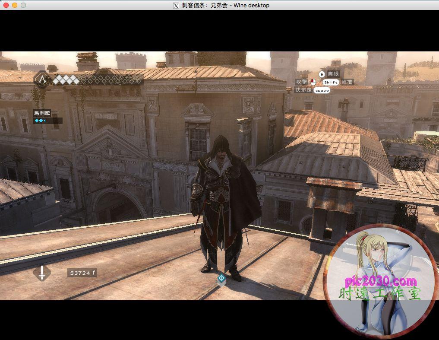Click the 快步走 fast walk label
Image resolution: width=439 pixels, height=340 pixels.
point(303,90)
